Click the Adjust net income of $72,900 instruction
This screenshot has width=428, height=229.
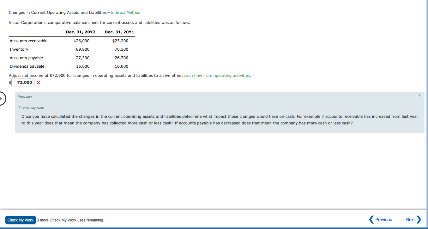(130, 76)
